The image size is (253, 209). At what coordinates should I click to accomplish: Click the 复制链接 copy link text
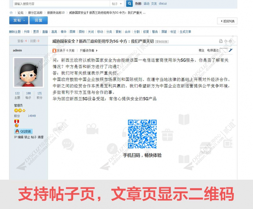162,42
